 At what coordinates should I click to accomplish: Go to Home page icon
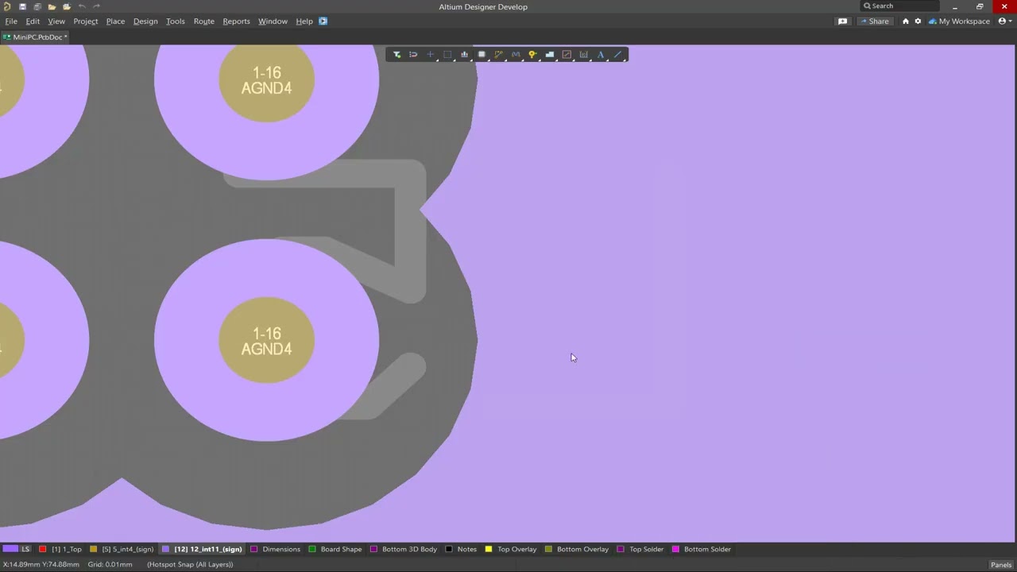tap(905, 21)
